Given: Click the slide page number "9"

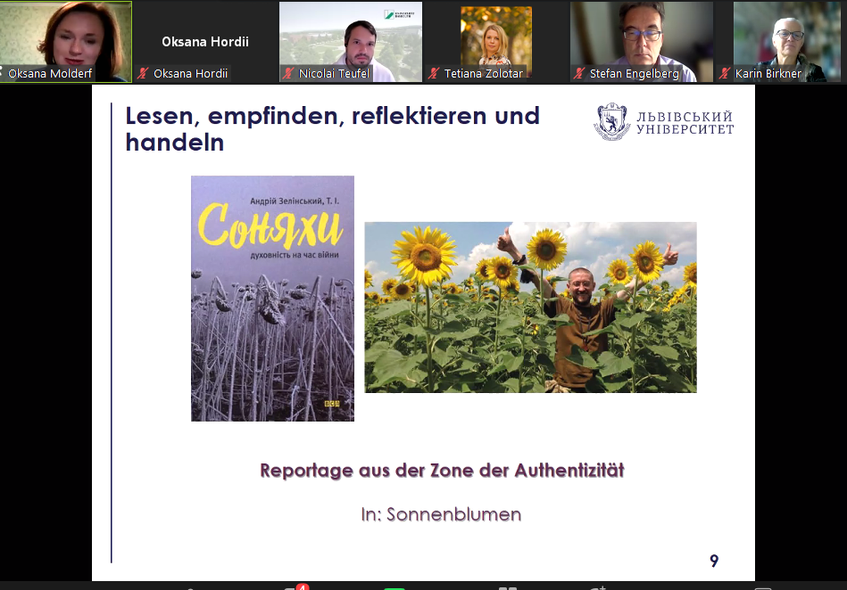Looking at the screenshot, I should coord(714,561).
